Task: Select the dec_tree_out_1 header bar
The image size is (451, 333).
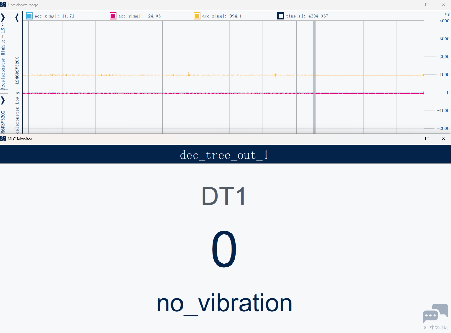Action: pos(225,154)
